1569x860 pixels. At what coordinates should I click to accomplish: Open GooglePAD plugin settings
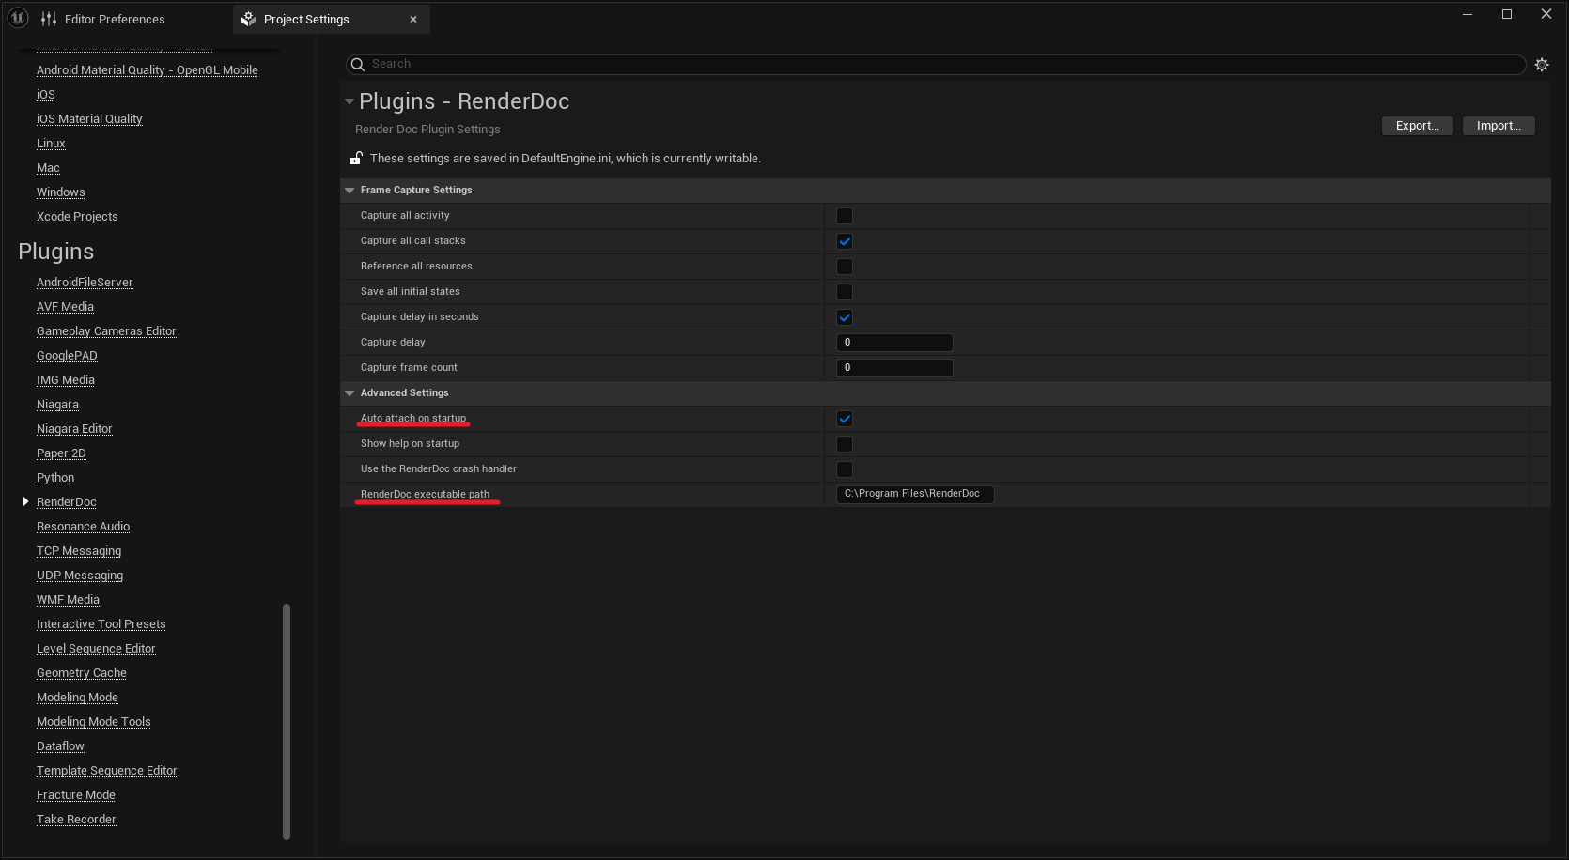click(x=67, y=356)
